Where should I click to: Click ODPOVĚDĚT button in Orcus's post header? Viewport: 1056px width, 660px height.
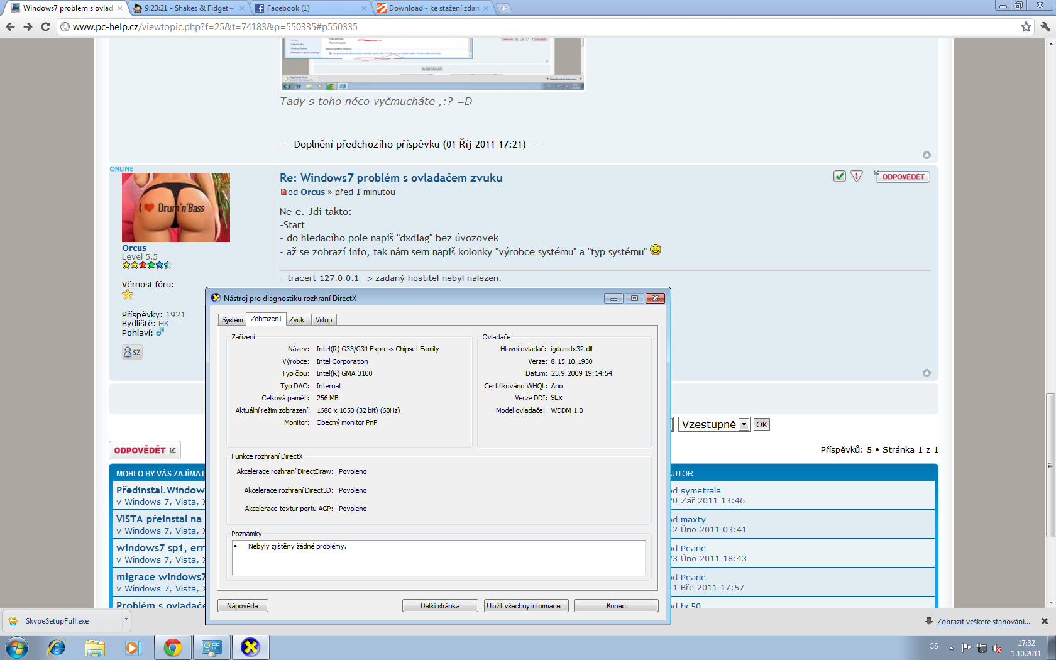point(903,177)
